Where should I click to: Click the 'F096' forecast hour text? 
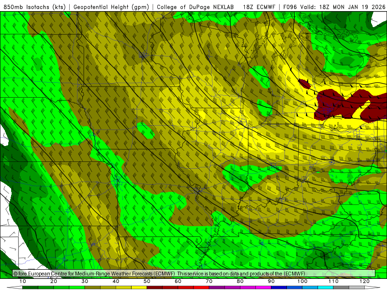[291, 7]
